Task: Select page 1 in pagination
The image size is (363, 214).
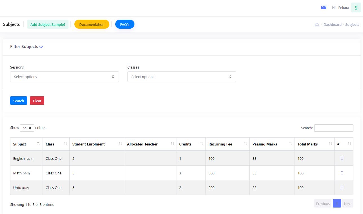Action: [337, 204]
